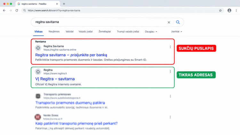Open options menu for the Verslo žinios result
This screenshot has width=240, height=135.
pyautogui.click(x=170, y=117)
